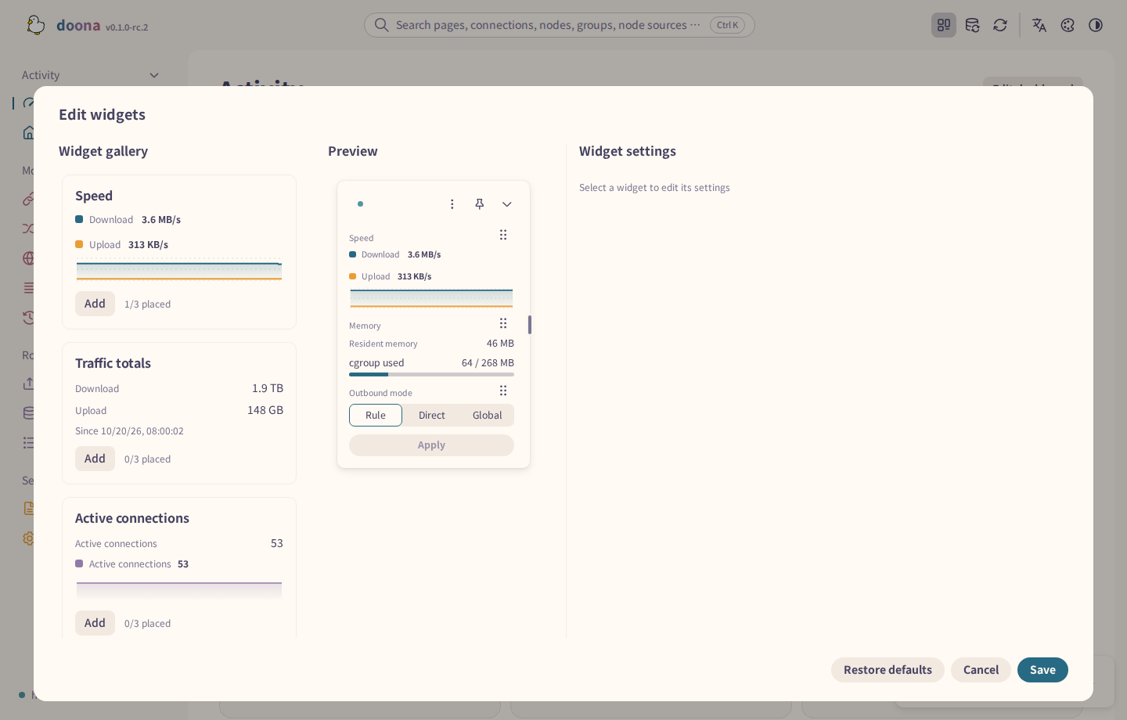Click the v0.1.0-rc.2 version label
Viewport: 1127px width, 720px height.
[x=127, y=27]
